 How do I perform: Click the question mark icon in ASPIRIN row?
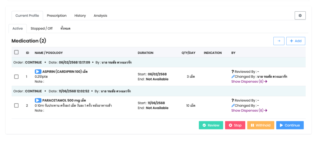pyautogui.click(x=233, y=72)
